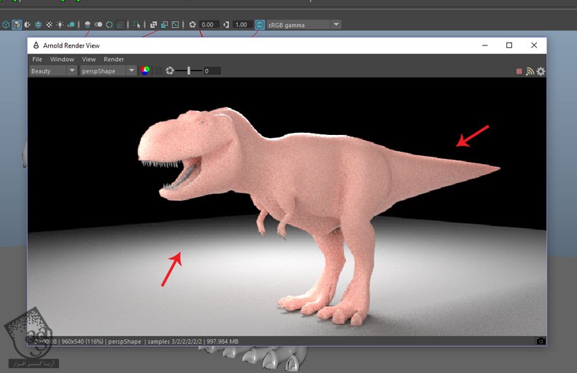Image resolution: width=577 pixels, height=373 pixels.
Task: Close the Arnold Render View window
Action: 534,45
